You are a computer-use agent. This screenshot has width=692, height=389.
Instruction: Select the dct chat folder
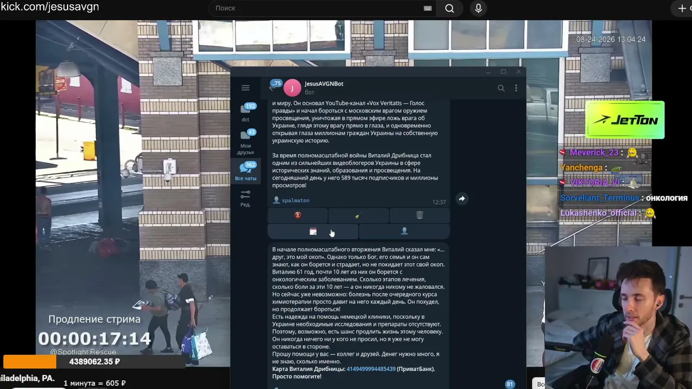pos(245,113)
